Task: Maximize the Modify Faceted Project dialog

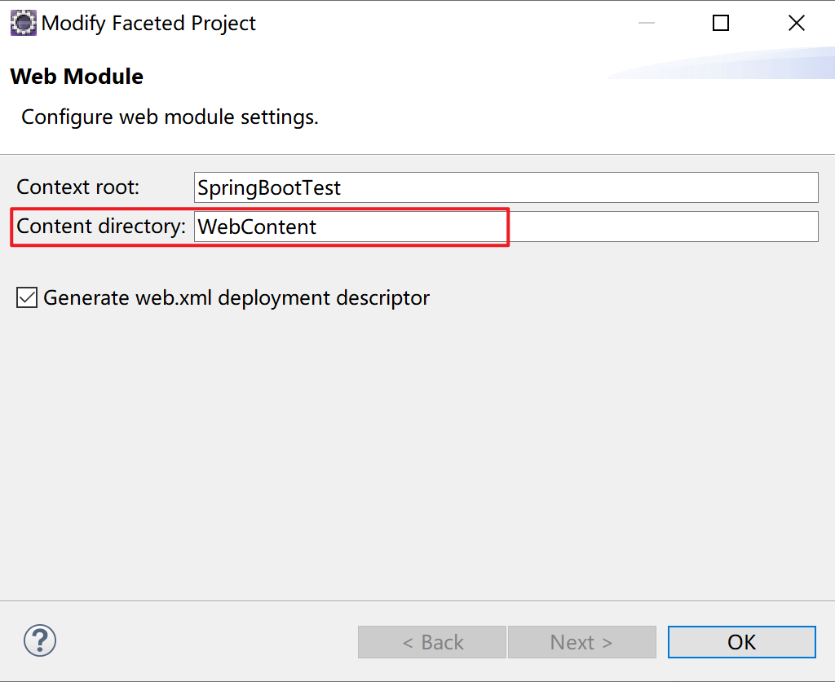Action: pyautogui.click(x=721, y=23)
